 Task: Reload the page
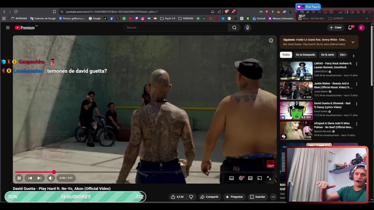point(16,12)
